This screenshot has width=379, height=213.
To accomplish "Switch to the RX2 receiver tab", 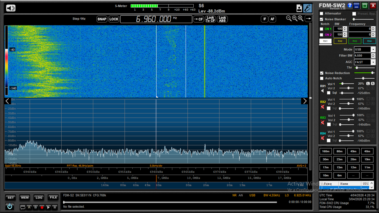I will click(x=340, y=41).
